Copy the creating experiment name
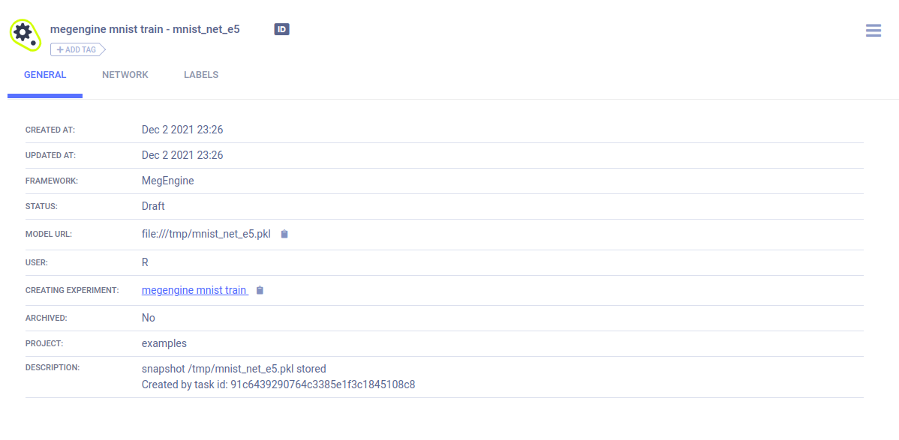Image resolution: width=899 pixels, height=440 pixels. tap(260, 291)
